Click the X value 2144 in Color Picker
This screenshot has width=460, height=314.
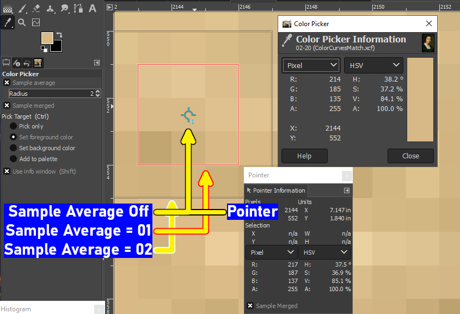tap(333, 128)
